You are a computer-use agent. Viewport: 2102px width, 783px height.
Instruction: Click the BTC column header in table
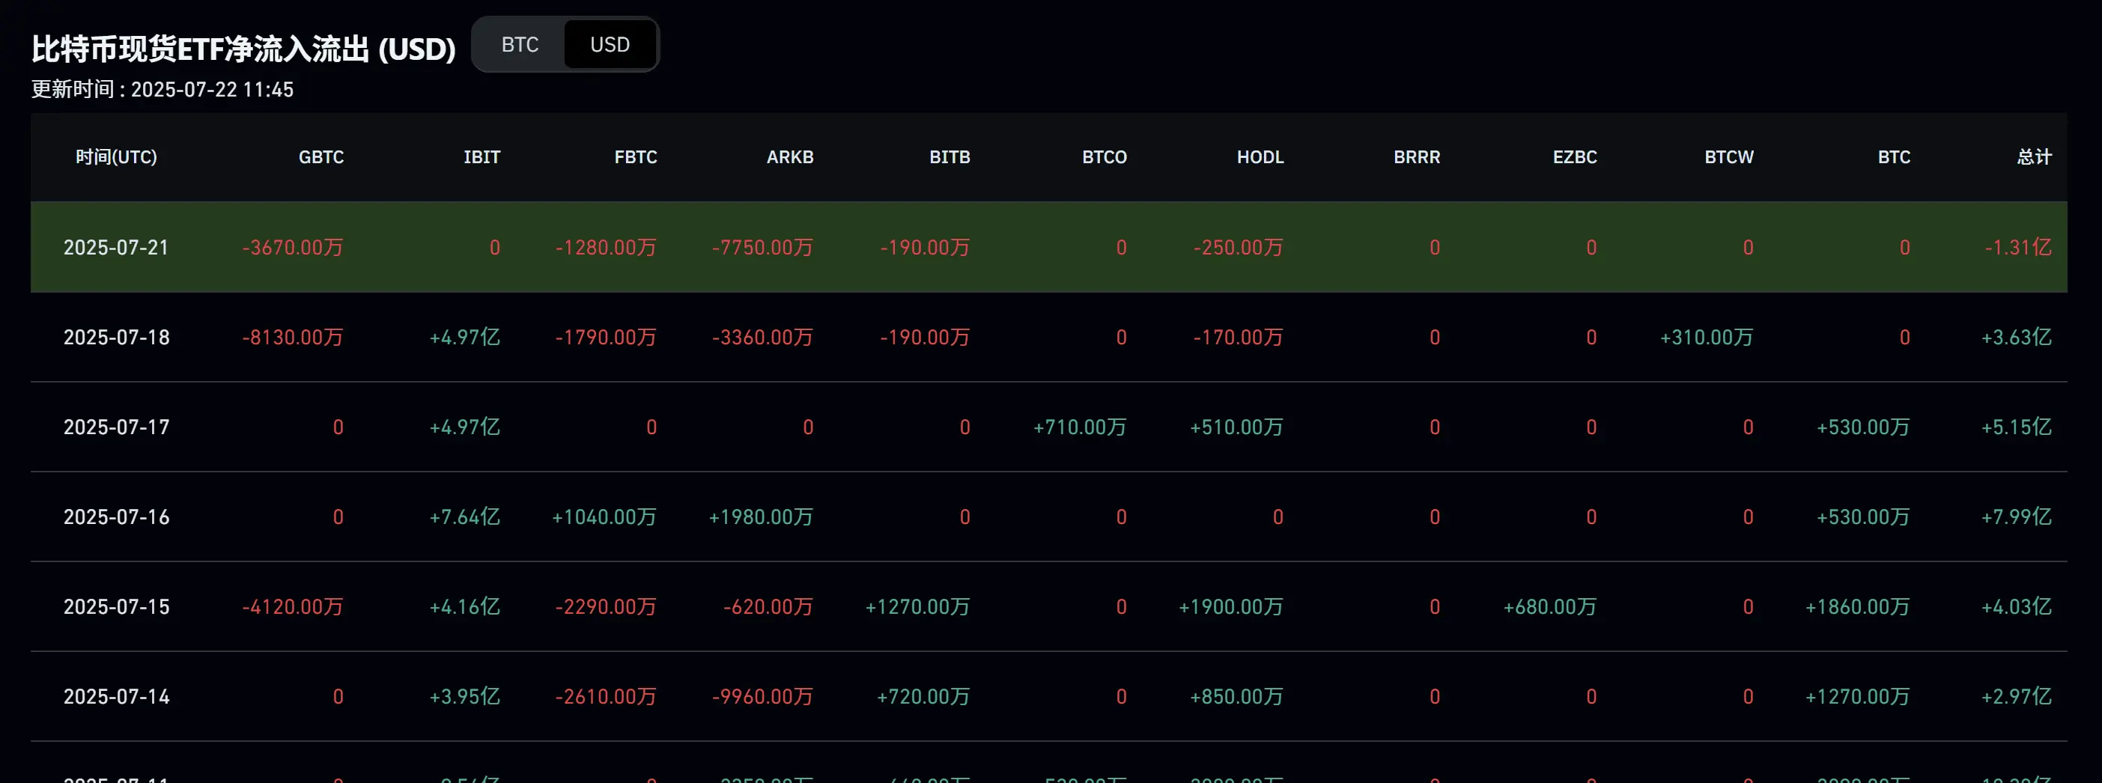pyautogui.click(x=1894, y=156)
